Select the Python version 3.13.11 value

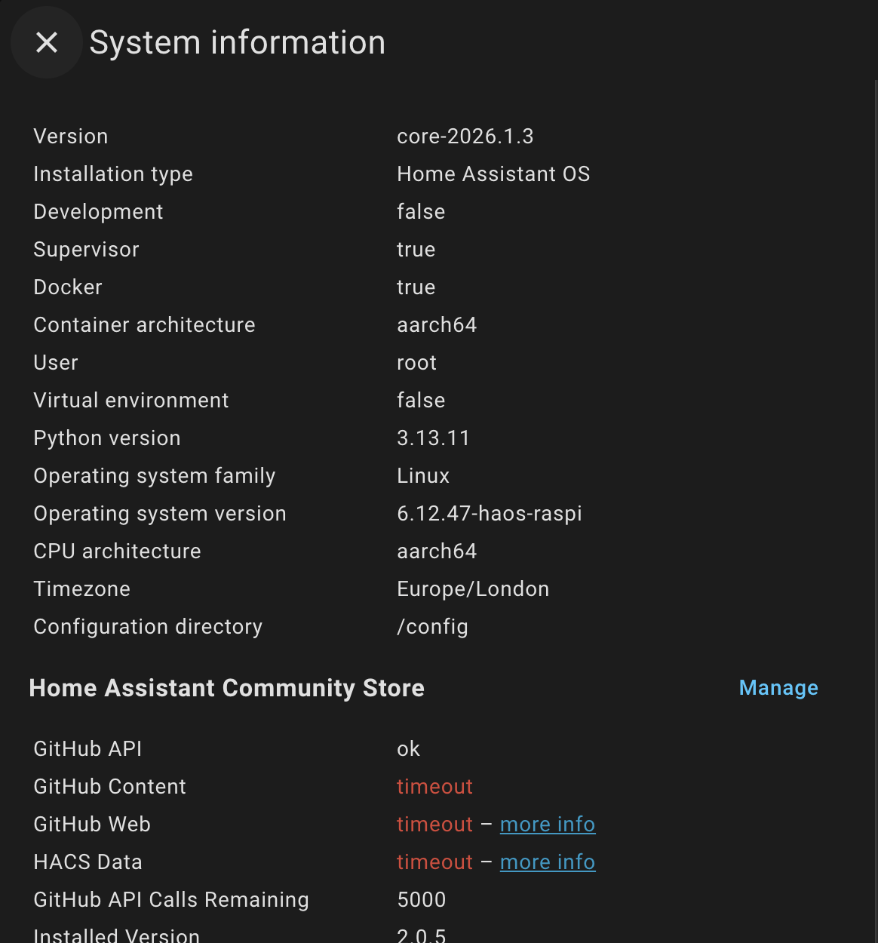tap(434, 438)
